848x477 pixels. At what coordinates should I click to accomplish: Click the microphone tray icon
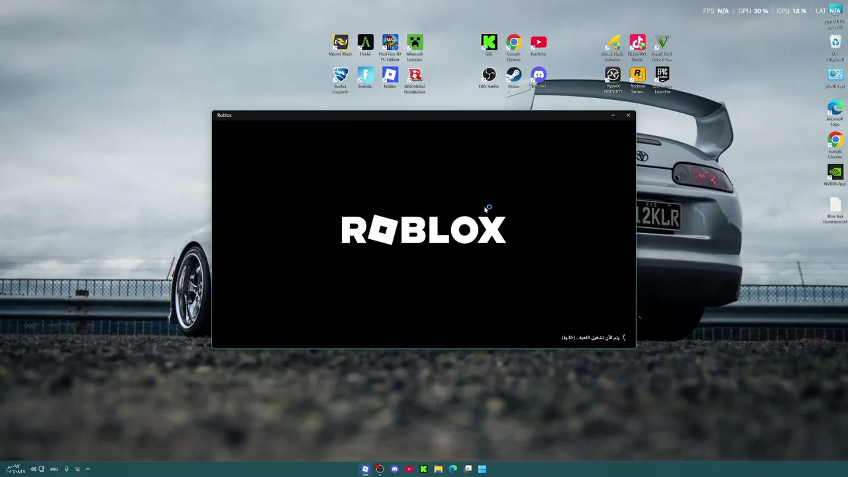pyautogui.click(x=66, y=469)
